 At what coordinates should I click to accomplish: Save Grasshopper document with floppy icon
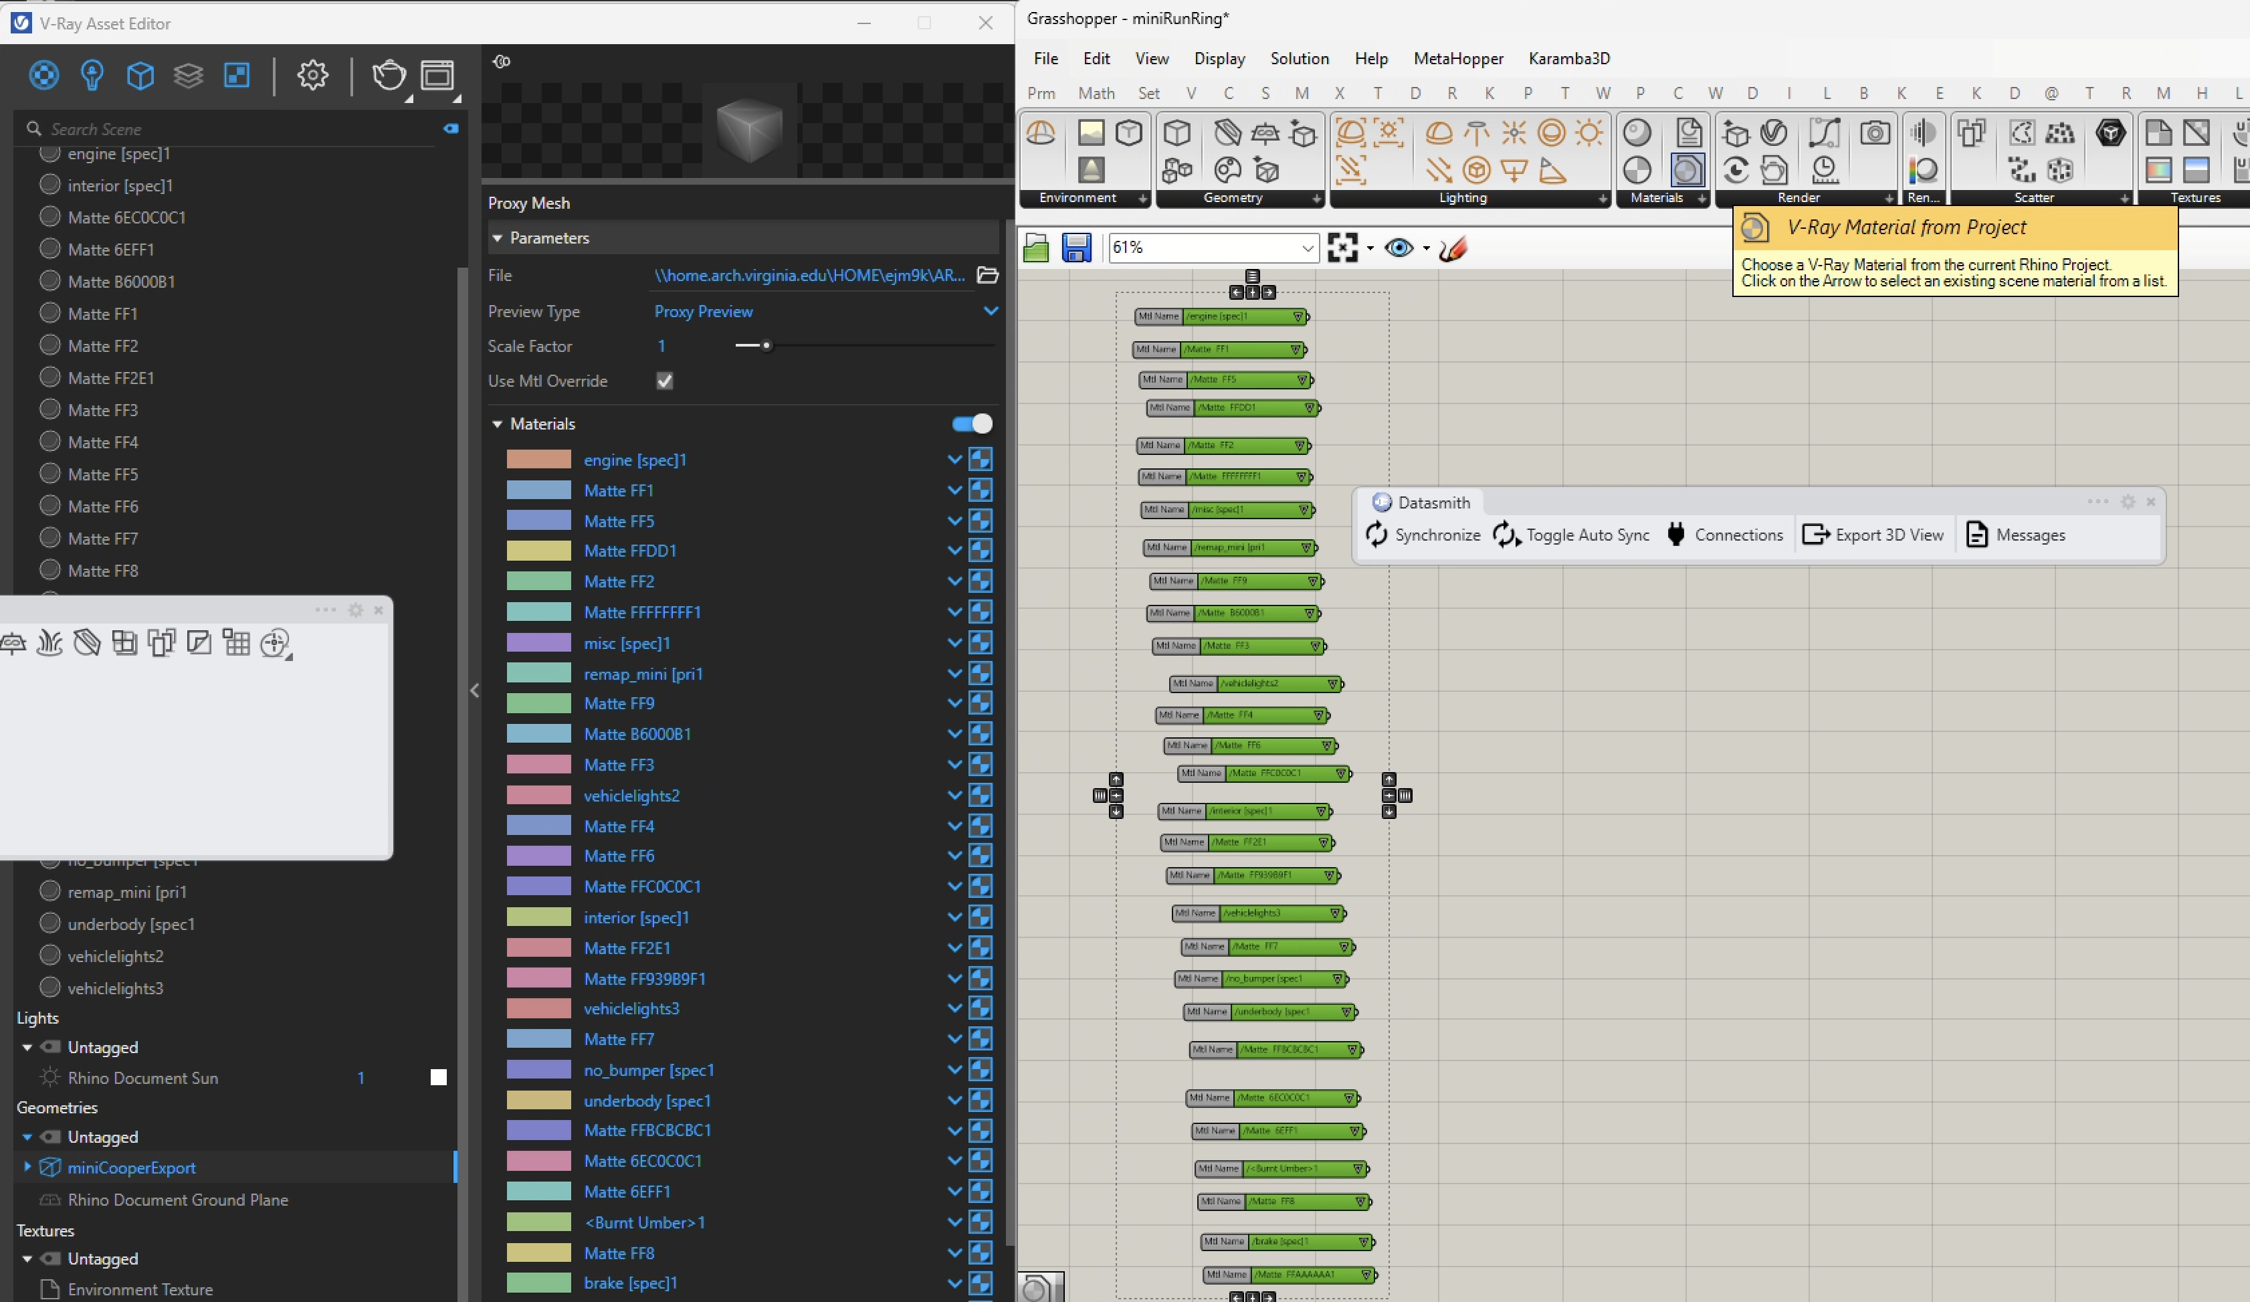1077,248
